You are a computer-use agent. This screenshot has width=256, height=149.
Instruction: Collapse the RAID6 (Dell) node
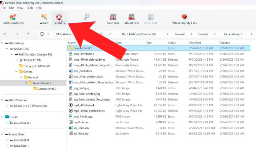pos(7,49)
